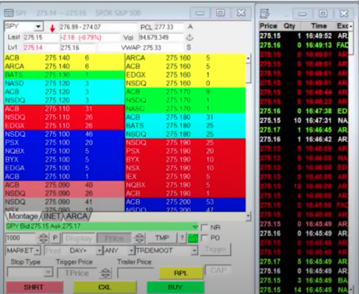Click the level 2 scrollbar up arrow

[x=248, y=58]
